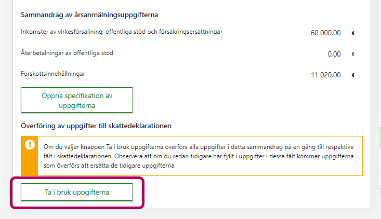This screenshot has width=381, height=219.
Task: Click the euro symbol beside 11 020,00
Action: tap(353, 75)
